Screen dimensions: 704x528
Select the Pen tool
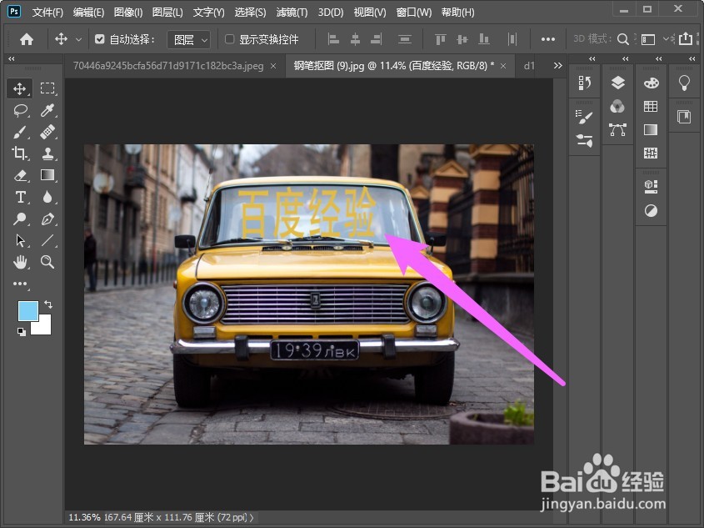click(x=47, y=219)
